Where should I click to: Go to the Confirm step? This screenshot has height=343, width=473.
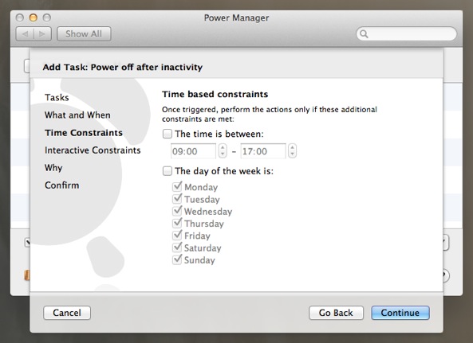[x=62, y=185]
